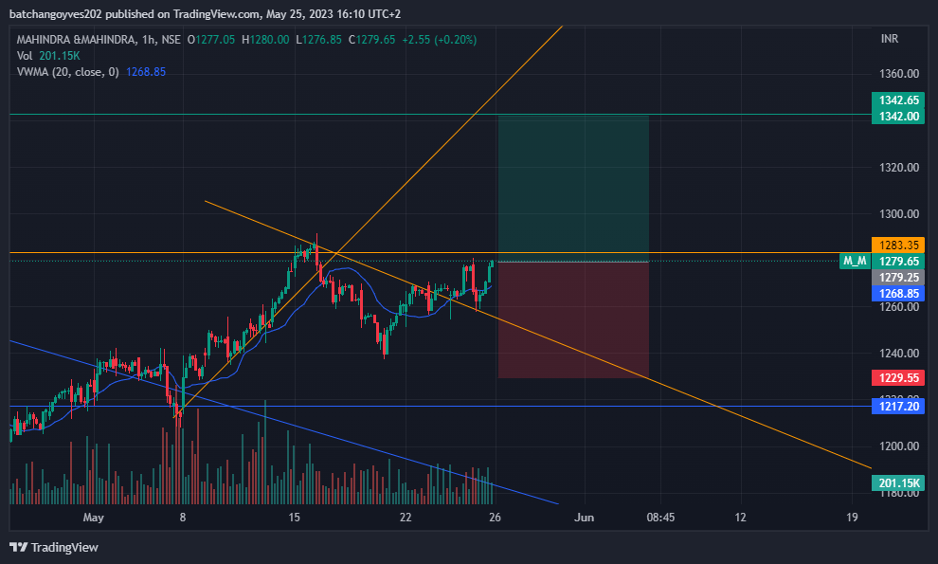Click the M_M symbol tag on the price axis
The width and height of the screenshot is (938, 564).
[855, 261]
